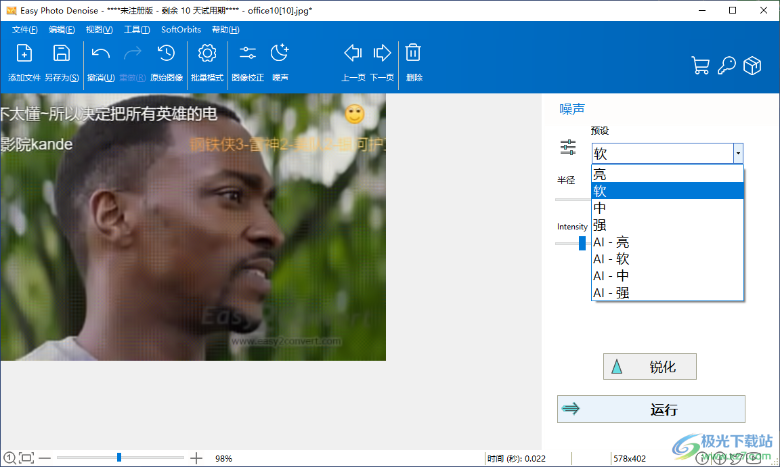The image size is (780, 467).
Task: Select preset option AI - 中
Action: click(667, 275)
